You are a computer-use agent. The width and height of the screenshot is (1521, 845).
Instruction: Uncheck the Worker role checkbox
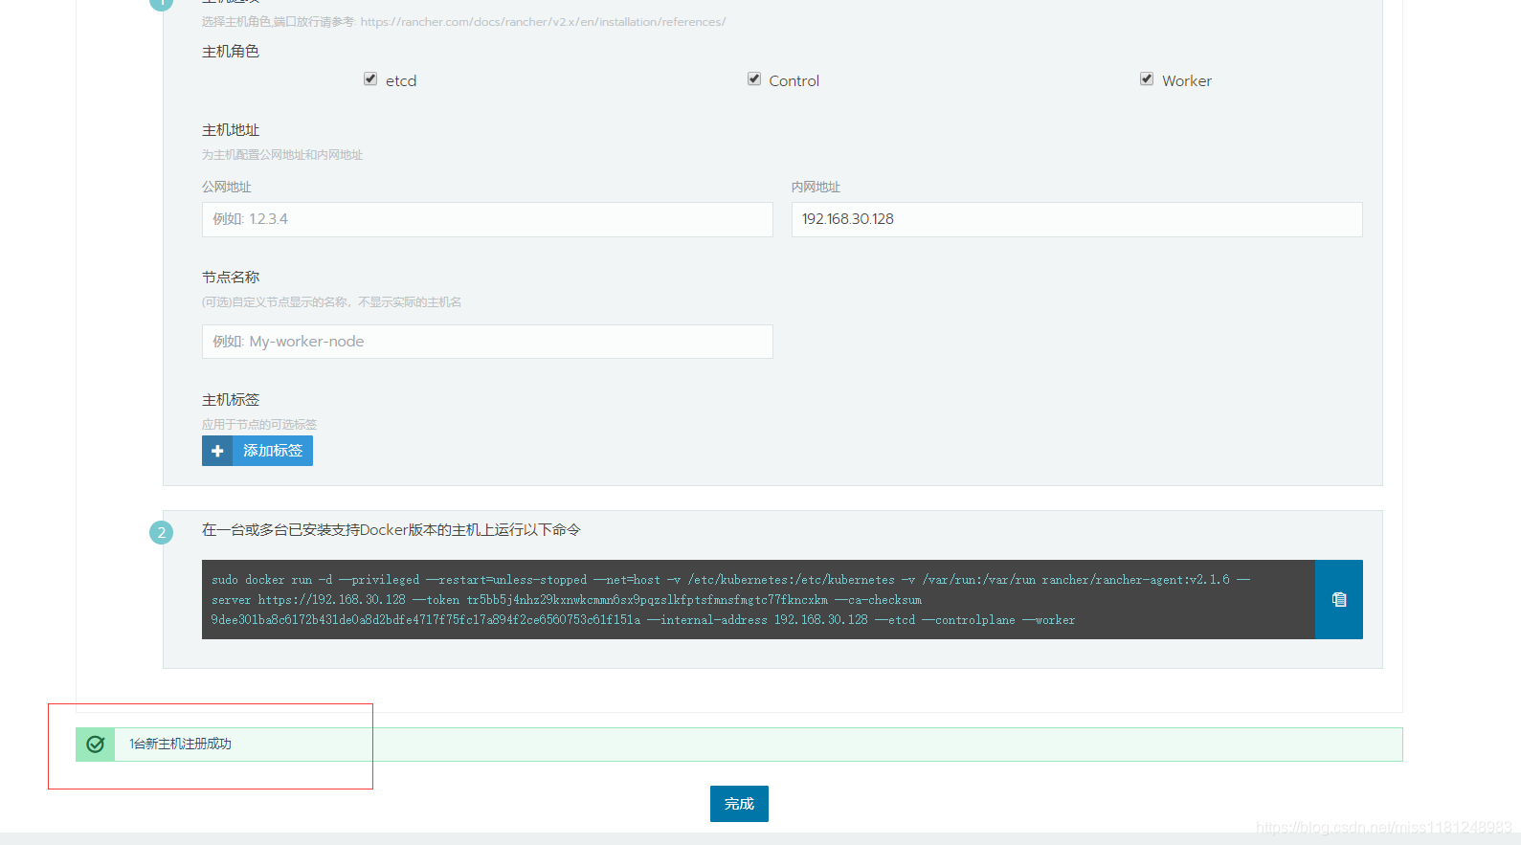[1147, 79]
